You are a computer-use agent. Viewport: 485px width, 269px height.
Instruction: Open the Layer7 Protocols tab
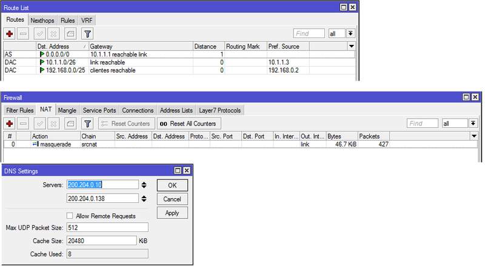[219, 110]
